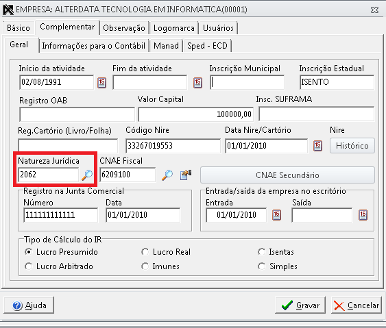The width and height of the screenshot is (386, 328).
Task: Open calendar for Início da atividade
Action: click(101, 83)
